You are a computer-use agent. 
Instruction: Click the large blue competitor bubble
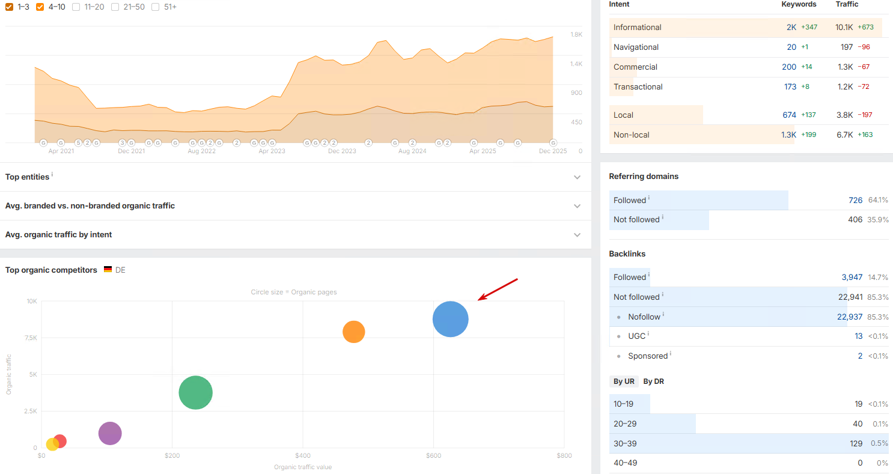click(451, 319)
